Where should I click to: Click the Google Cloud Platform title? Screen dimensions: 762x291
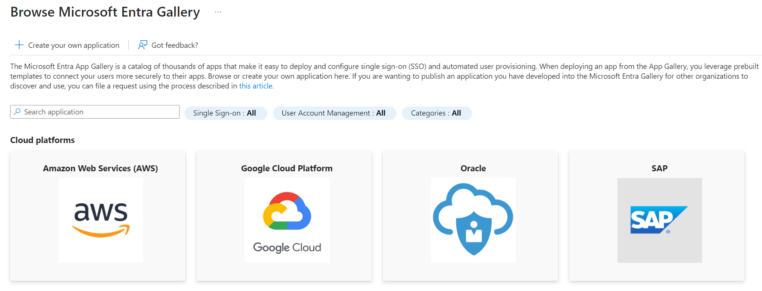click(x=287, y=168)
